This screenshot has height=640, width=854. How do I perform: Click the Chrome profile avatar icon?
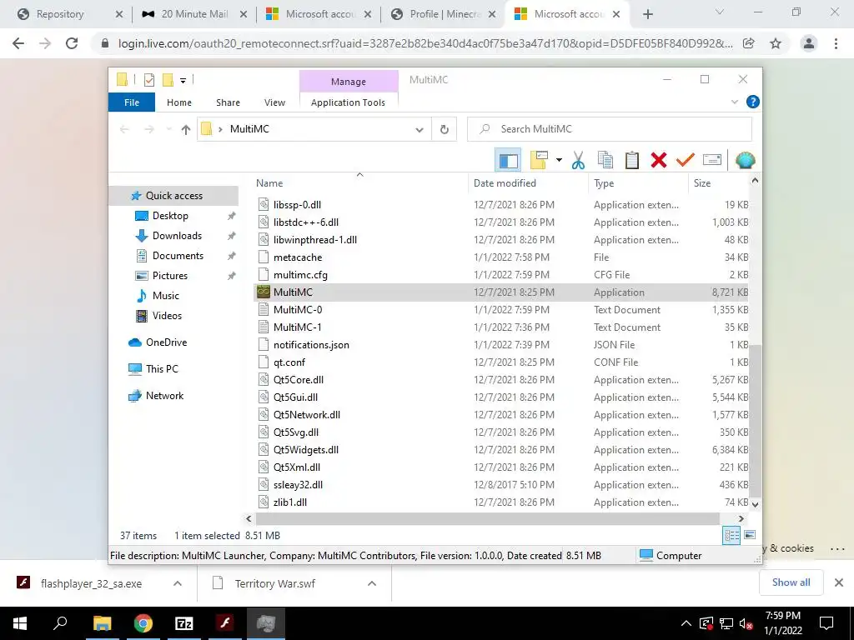tap(809, 43)
